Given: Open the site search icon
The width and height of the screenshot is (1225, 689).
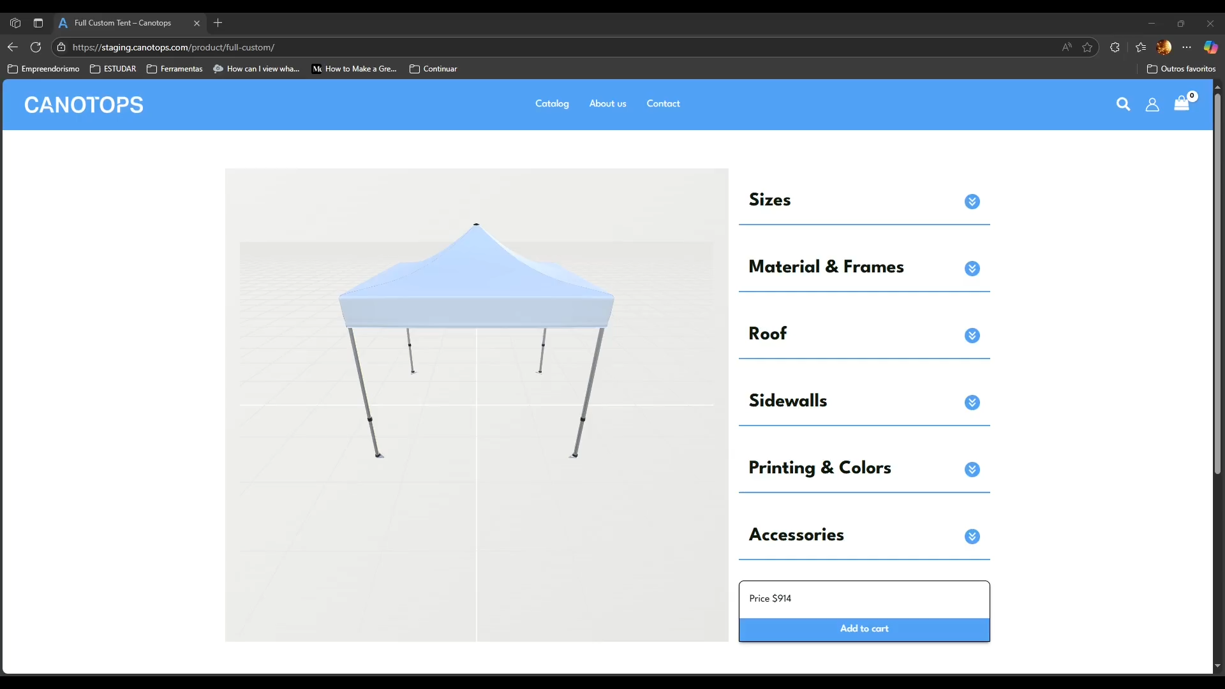Looking at the screenshot, I should pos(1123,104).
